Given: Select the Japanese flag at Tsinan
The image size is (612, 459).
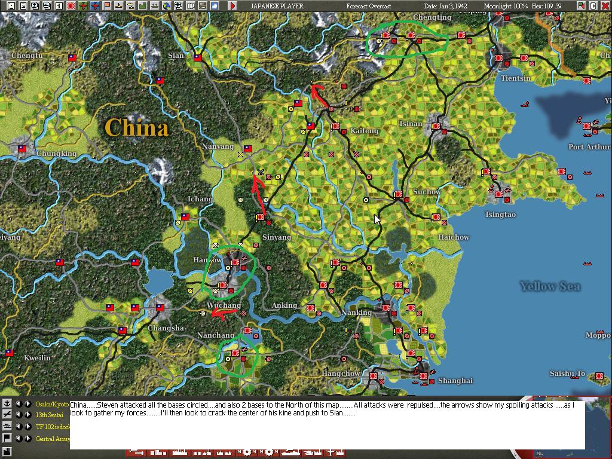Looking at the screenshot, I should pos(436,126).
